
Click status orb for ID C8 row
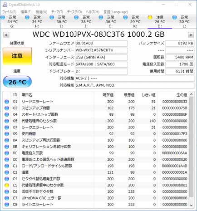7,205
